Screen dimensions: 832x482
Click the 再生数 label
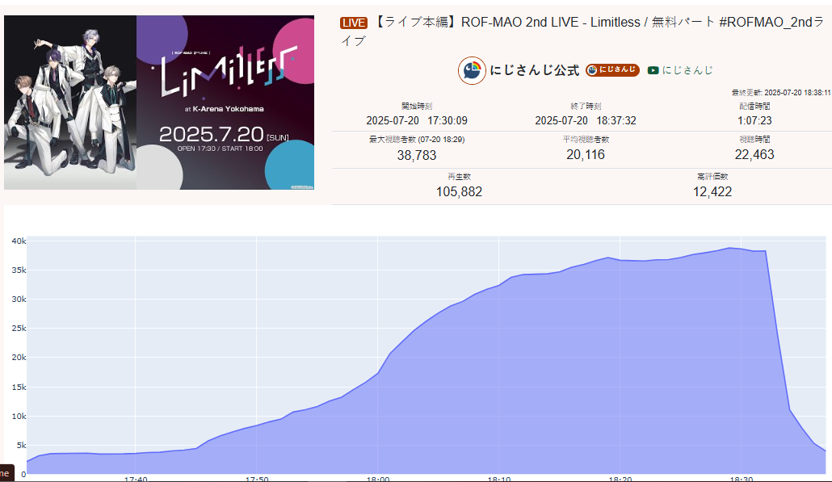459,177
